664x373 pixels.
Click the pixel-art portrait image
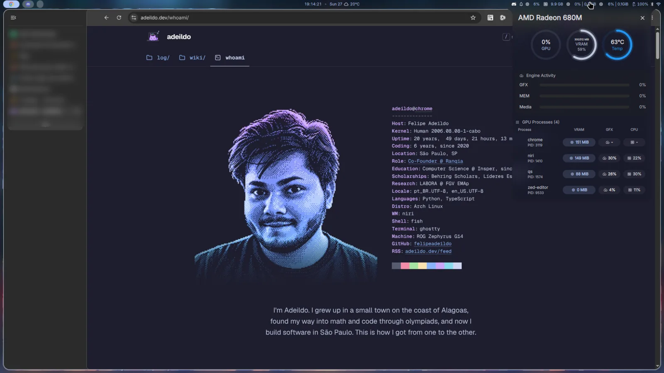[286, 196]
